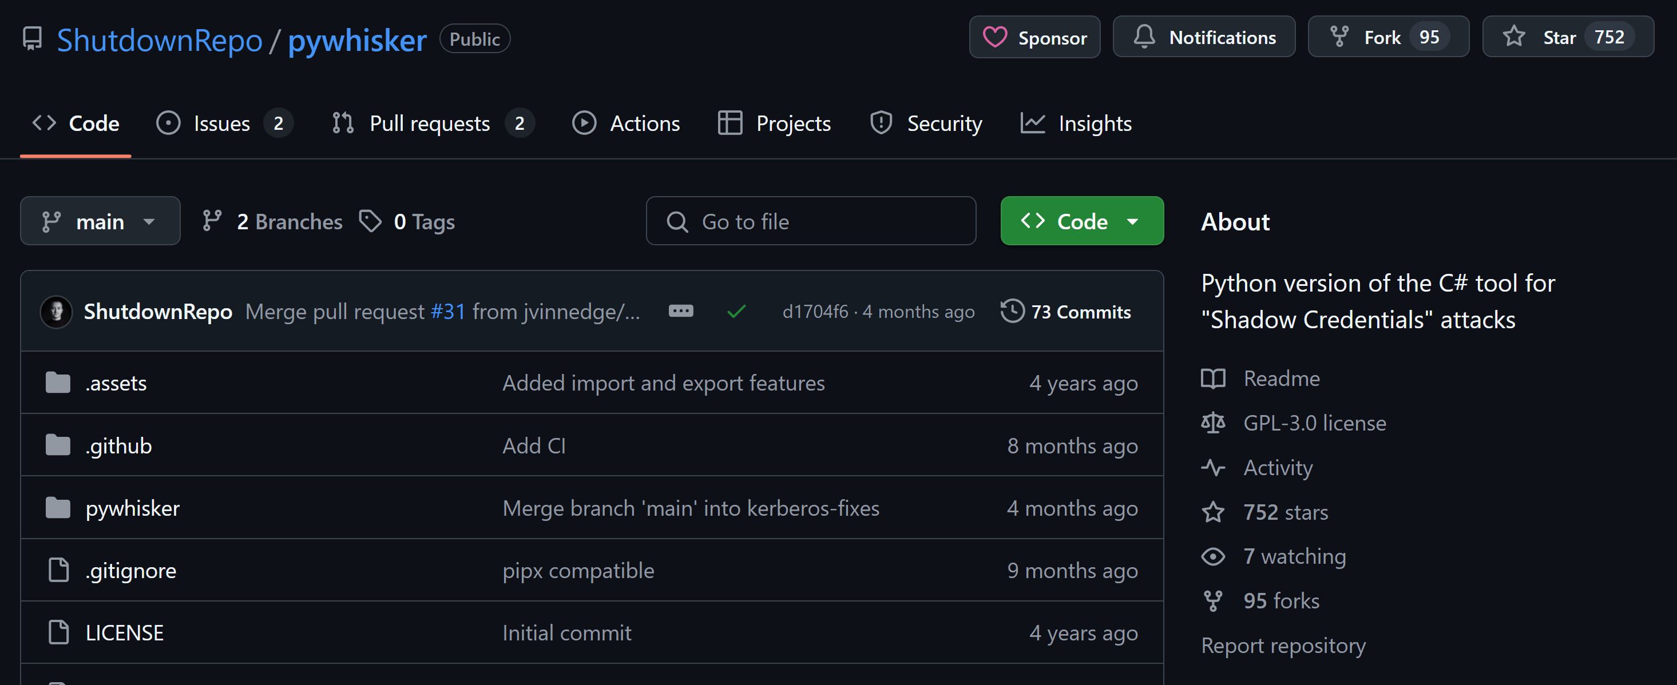This screenshot has width=1677, height=685.
Task: Click the license scales icon
Action: click(x=1213, y=423)
